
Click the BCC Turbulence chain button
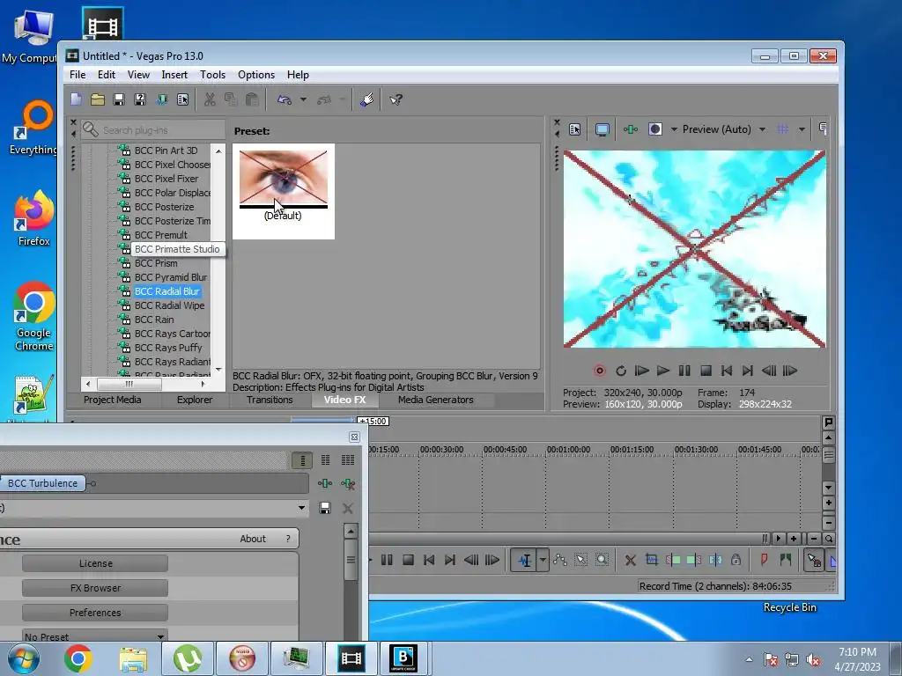(x=42, y=483)
